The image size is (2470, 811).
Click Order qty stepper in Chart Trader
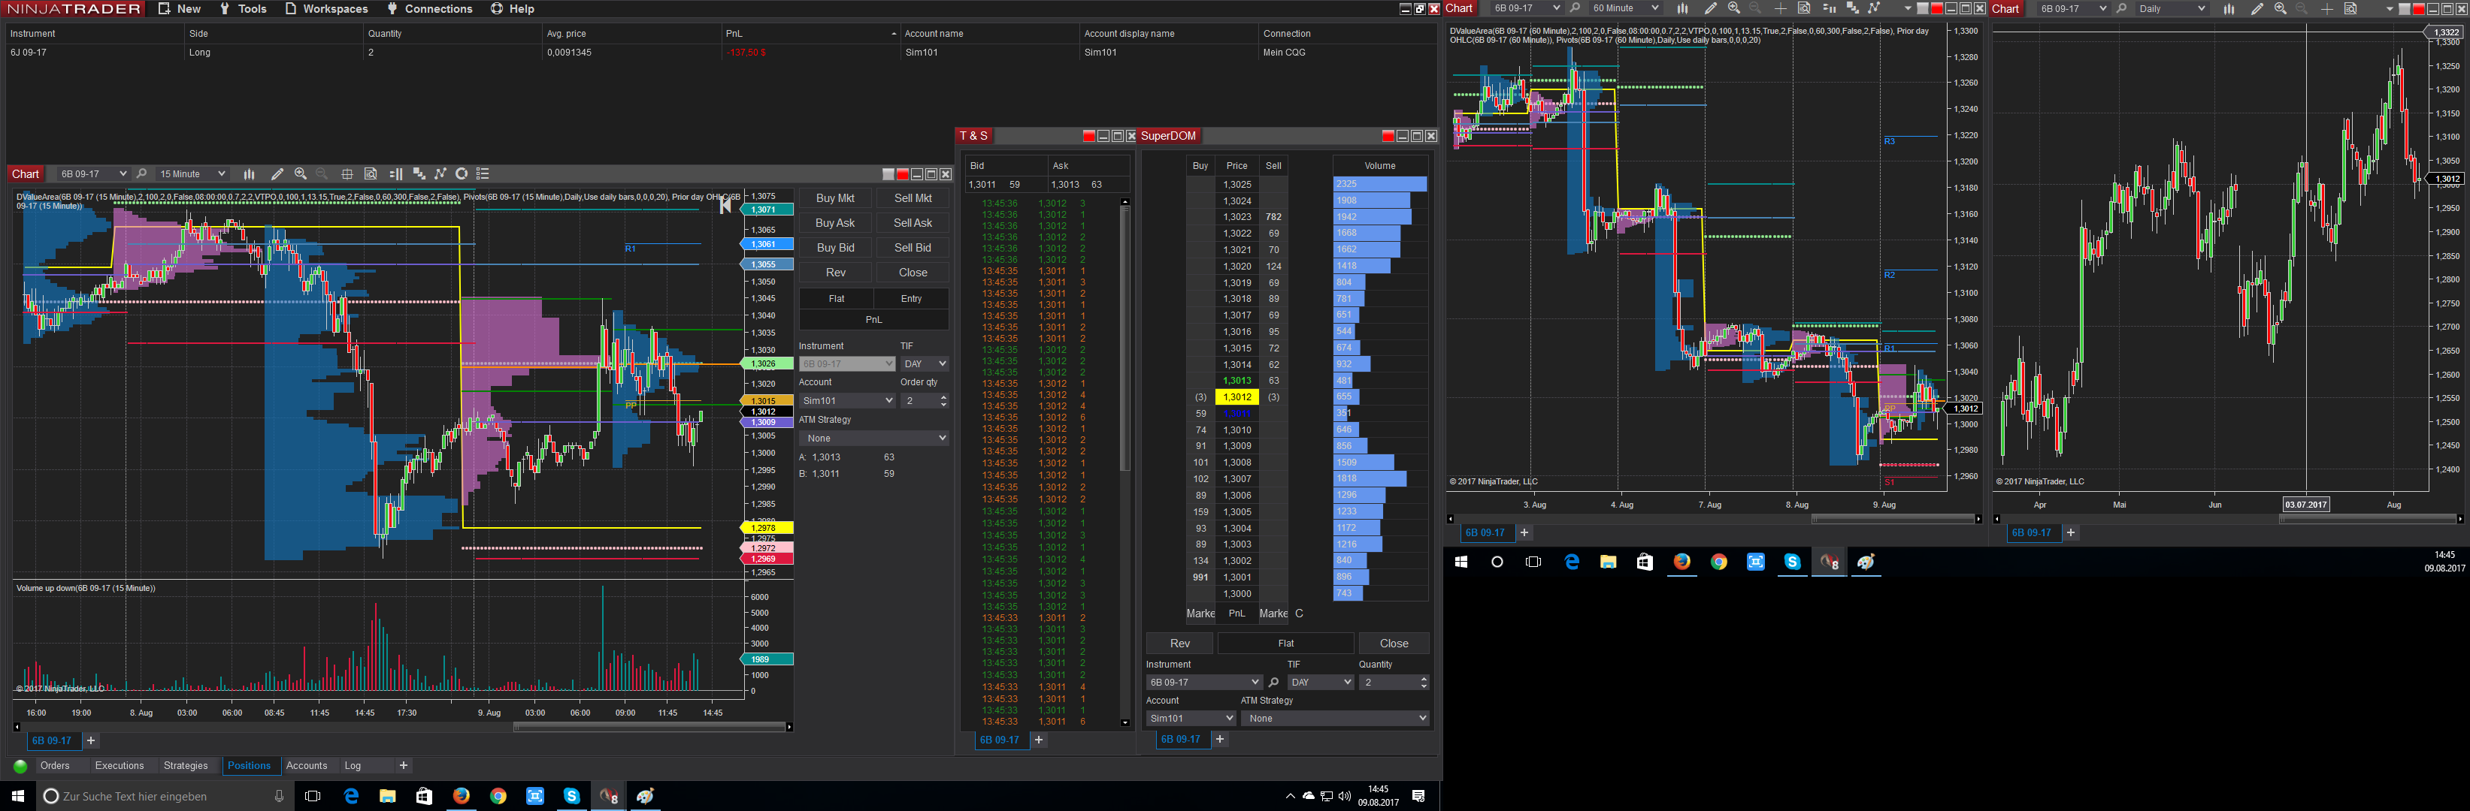click(943, 400)
